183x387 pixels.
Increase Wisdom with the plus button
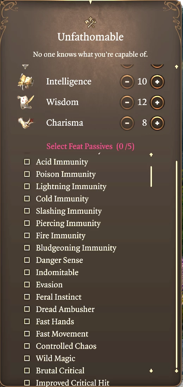[157, 102]
